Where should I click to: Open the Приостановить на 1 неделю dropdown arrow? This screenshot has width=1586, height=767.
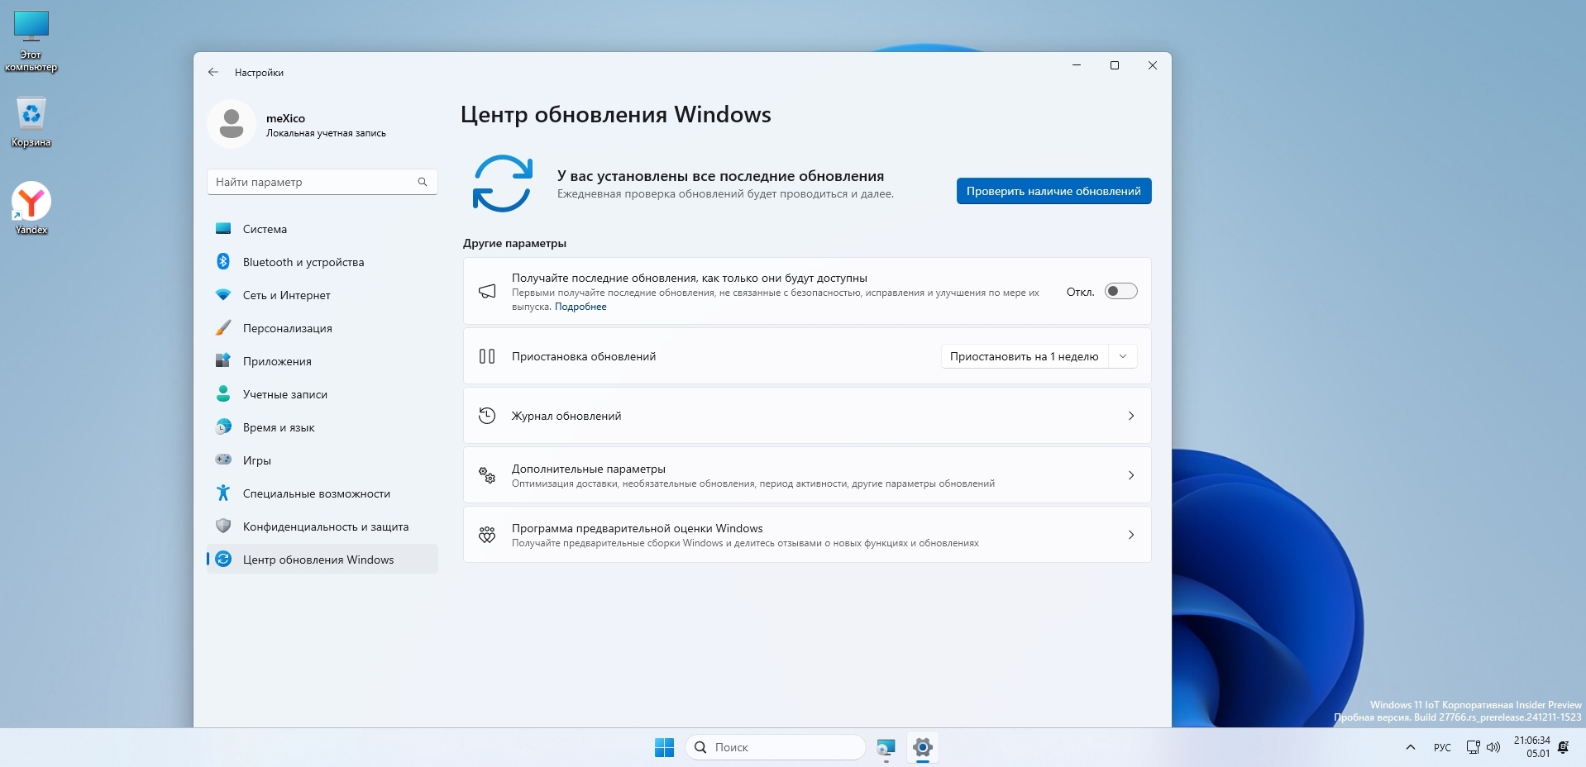pos(1123,356)
